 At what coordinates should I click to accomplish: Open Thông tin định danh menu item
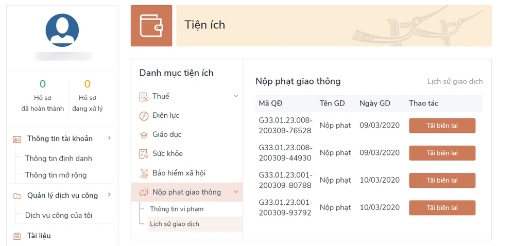click(59, 159)
